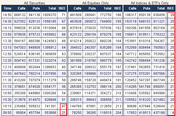
Task: Select the equities calls value 239901
Action: tap(75, 93)
